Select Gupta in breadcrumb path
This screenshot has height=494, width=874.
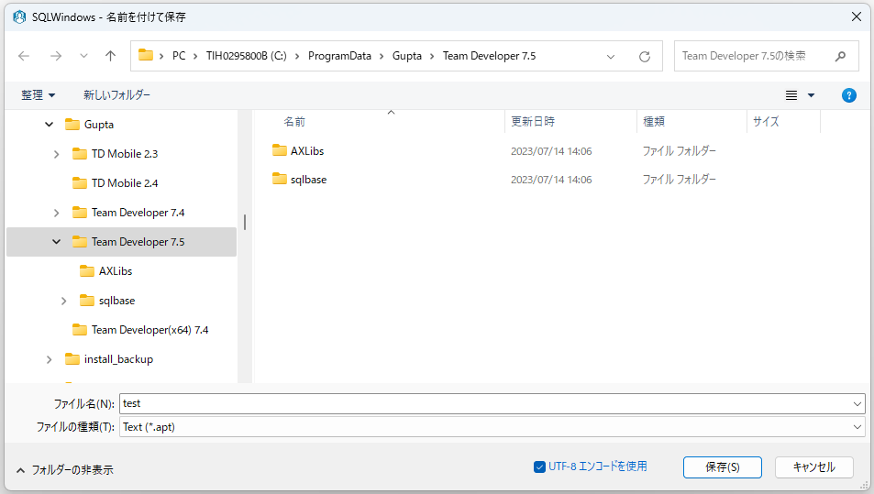pos(407,56)
